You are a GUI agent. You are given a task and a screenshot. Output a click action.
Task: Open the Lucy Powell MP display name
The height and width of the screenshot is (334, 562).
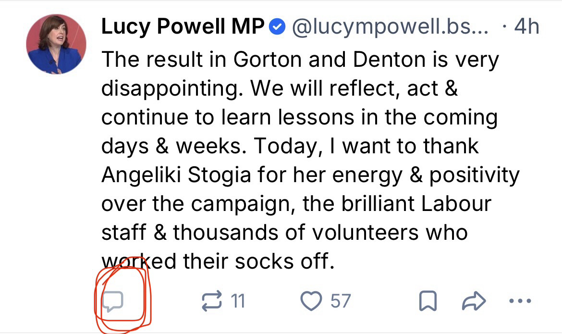[183, 28]
